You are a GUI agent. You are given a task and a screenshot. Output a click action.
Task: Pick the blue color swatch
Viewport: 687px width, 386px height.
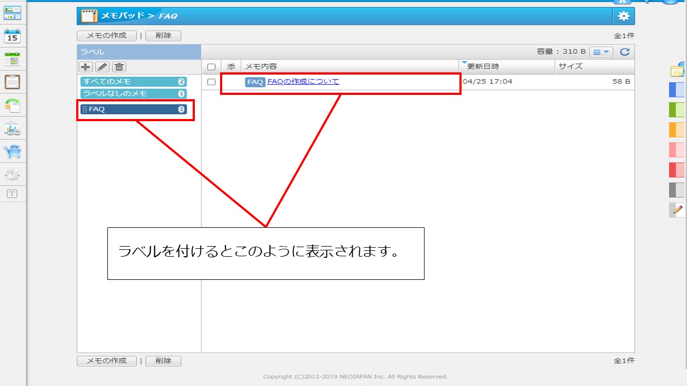coord(677,90)
